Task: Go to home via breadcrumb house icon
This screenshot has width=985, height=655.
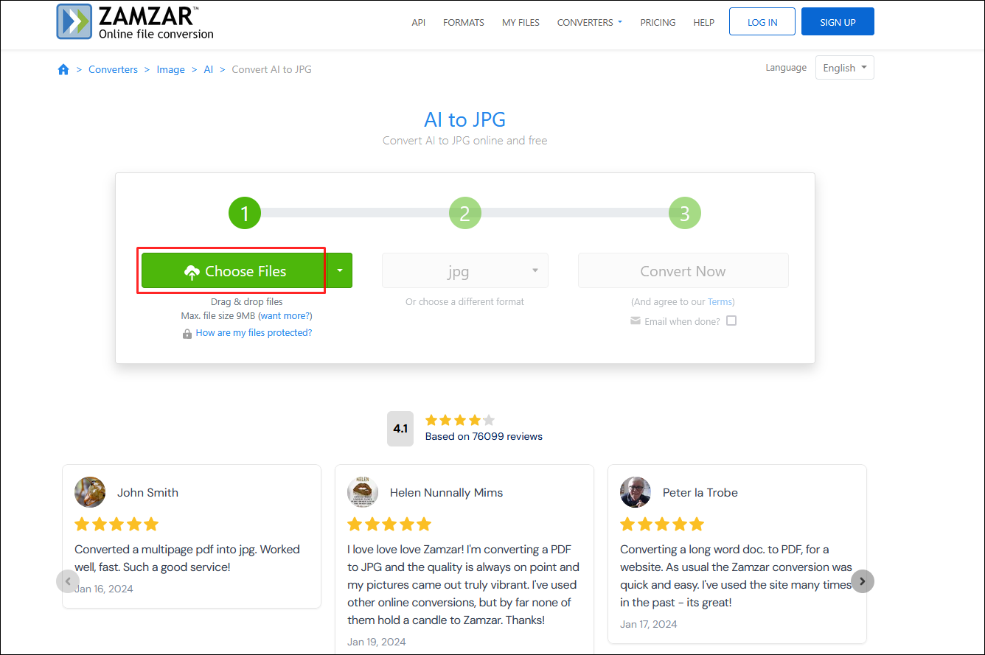Action: 63,69
